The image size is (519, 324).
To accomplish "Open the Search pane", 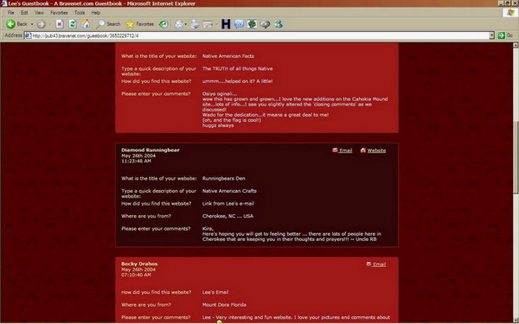I will (x=108, y=24).
